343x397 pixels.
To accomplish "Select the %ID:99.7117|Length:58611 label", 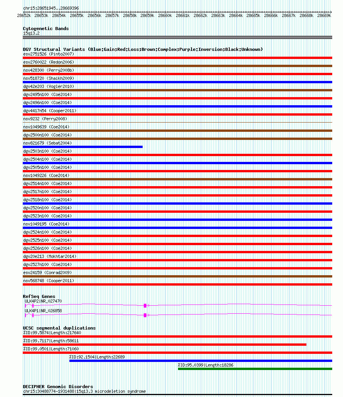I will pos(51,341).
